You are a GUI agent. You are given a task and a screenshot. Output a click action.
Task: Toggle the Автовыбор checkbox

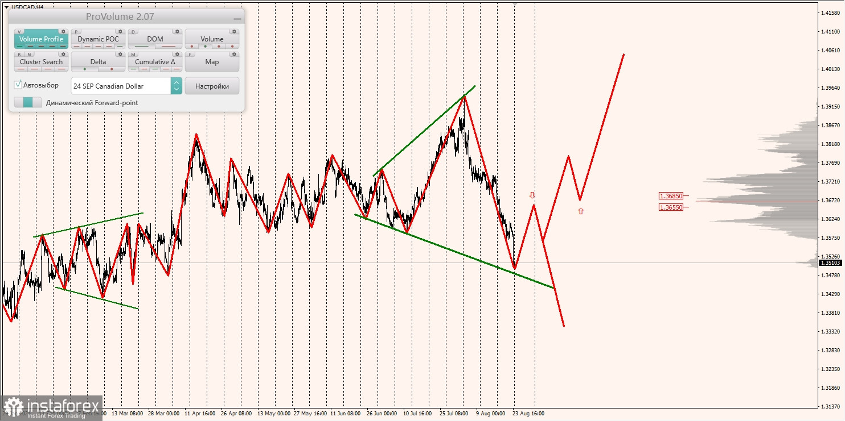[x=18, y=85]
